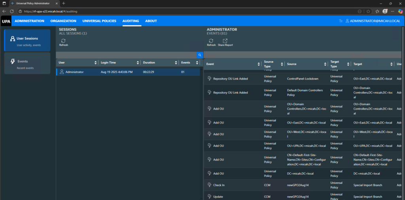Click the Check In event lightning icon
Image resolution: width=405 pixels, height=200 pixels.
[210, 185]
